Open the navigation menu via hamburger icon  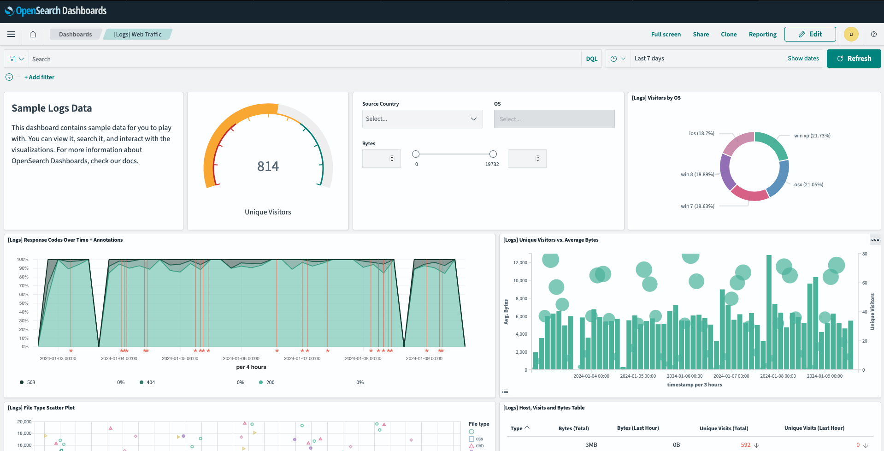(x=11, y=34)
